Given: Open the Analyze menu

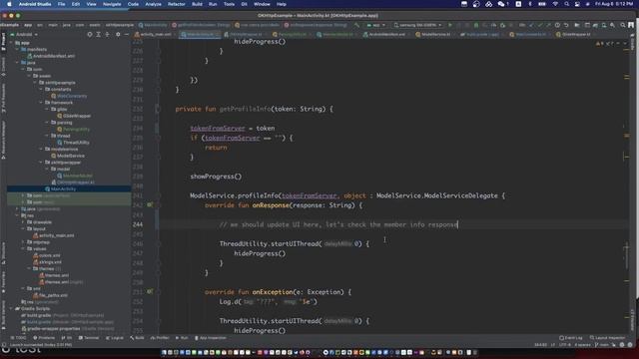Looking at the screenshot, I should pyautogui.click(x=153, y=4).
